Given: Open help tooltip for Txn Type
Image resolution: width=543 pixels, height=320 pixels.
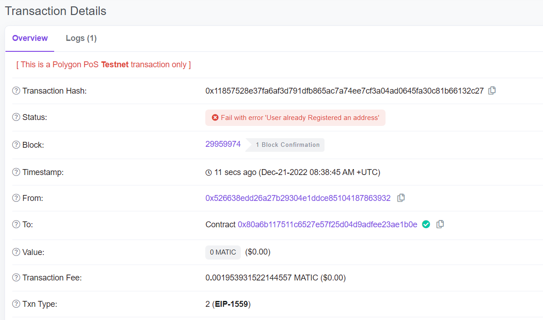Looking at the screenshot, I should click(x=15, y=304).
